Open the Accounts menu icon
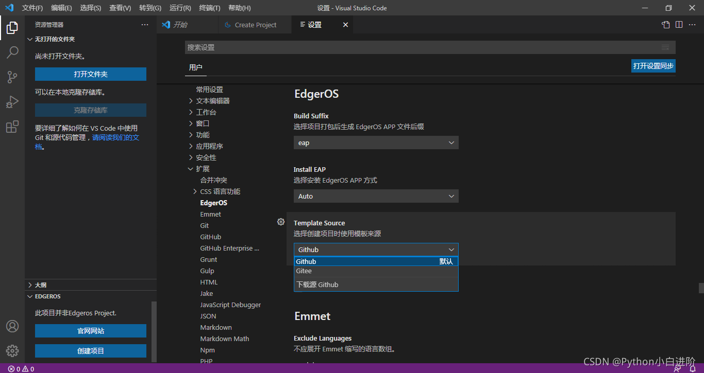This screenshot has height=373, width=704. (x=12, y=326)
